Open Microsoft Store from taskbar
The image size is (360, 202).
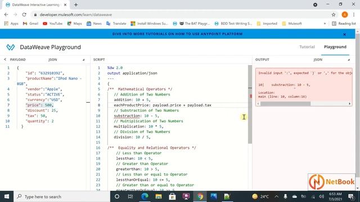click(172, 196)
